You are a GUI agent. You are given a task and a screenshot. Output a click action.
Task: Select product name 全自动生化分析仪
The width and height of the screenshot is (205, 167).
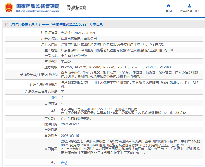[74, 56]
